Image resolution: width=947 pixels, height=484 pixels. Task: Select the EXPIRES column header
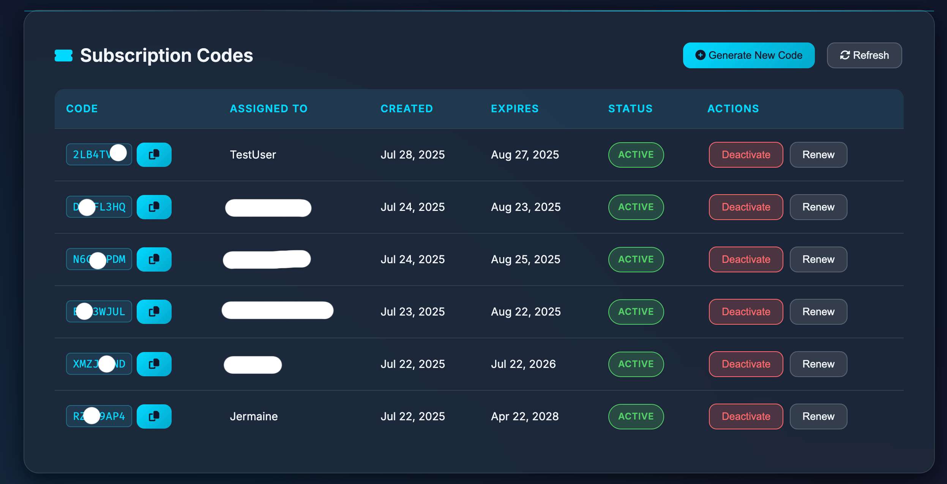(515, 109)
